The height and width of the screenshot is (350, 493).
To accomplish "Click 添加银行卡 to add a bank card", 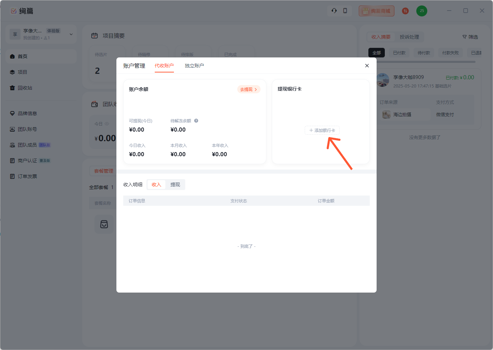I will click(x=322, y=130).
